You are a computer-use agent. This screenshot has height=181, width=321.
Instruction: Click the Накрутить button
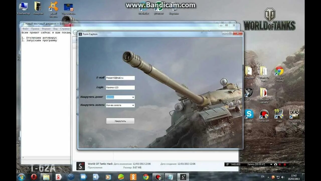[x=120, y=121]
